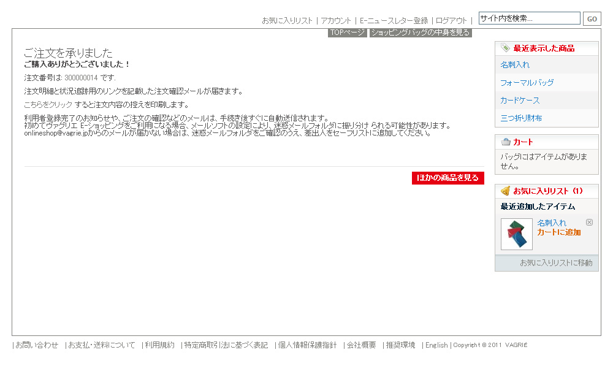613x374 pixels.
Task: Open 特定商取引法に基づく表記 footer link
Action: tap(226, 345)
